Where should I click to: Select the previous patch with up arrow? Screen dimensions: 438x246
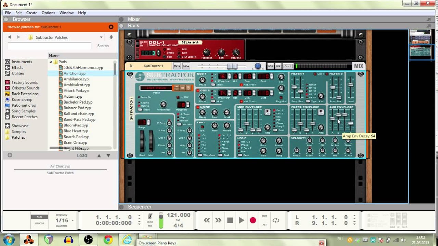point(99,155)
